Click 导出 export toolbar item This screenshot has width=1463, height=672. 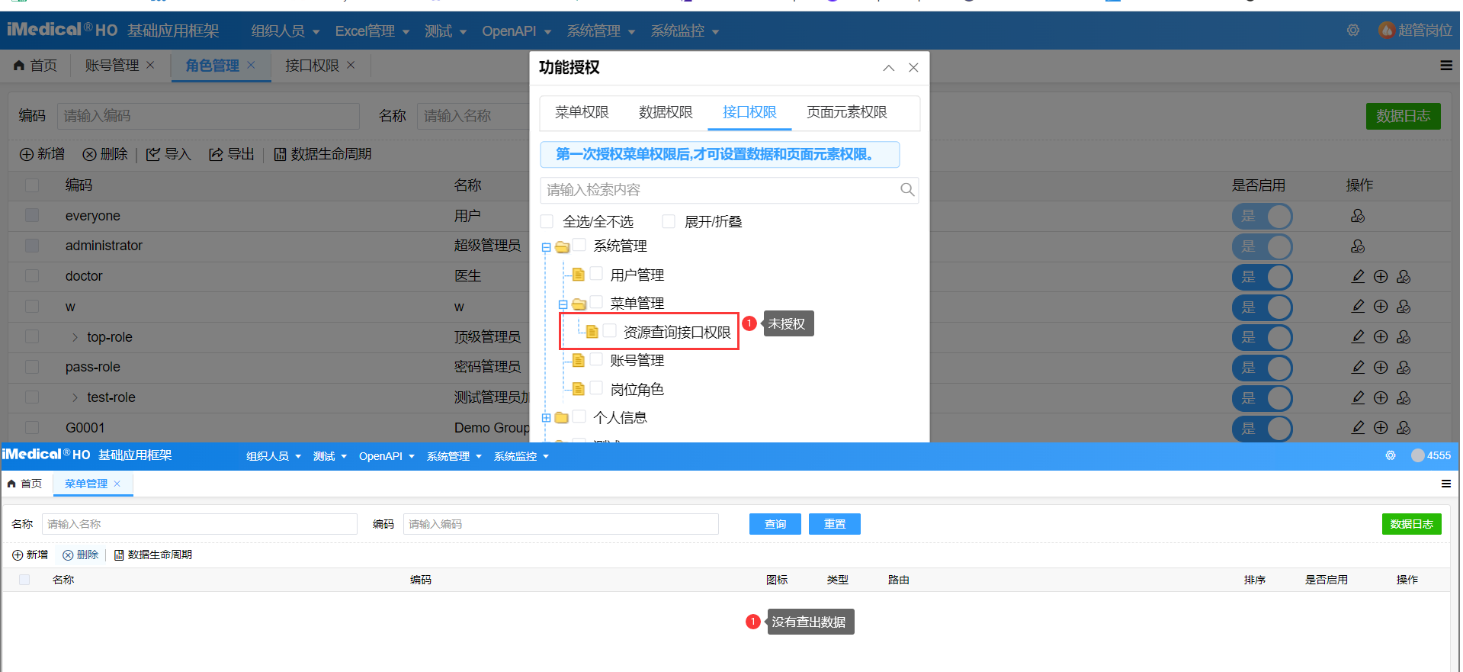click(x=232, y=154)
